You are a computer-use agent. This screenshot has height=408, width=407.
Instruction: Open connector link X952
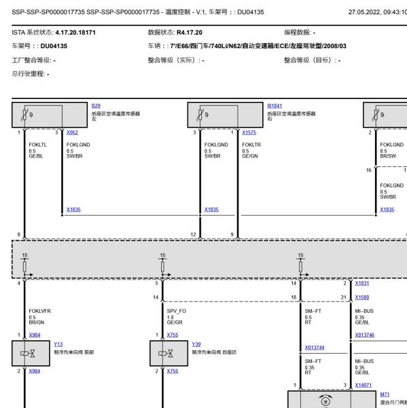coord(72,132)
